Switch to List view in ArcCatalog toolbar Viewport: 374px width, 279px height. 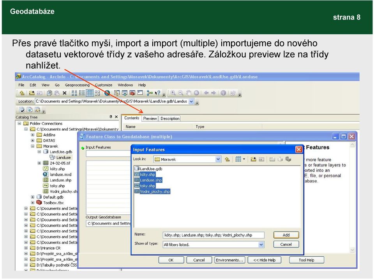[82, 93]
